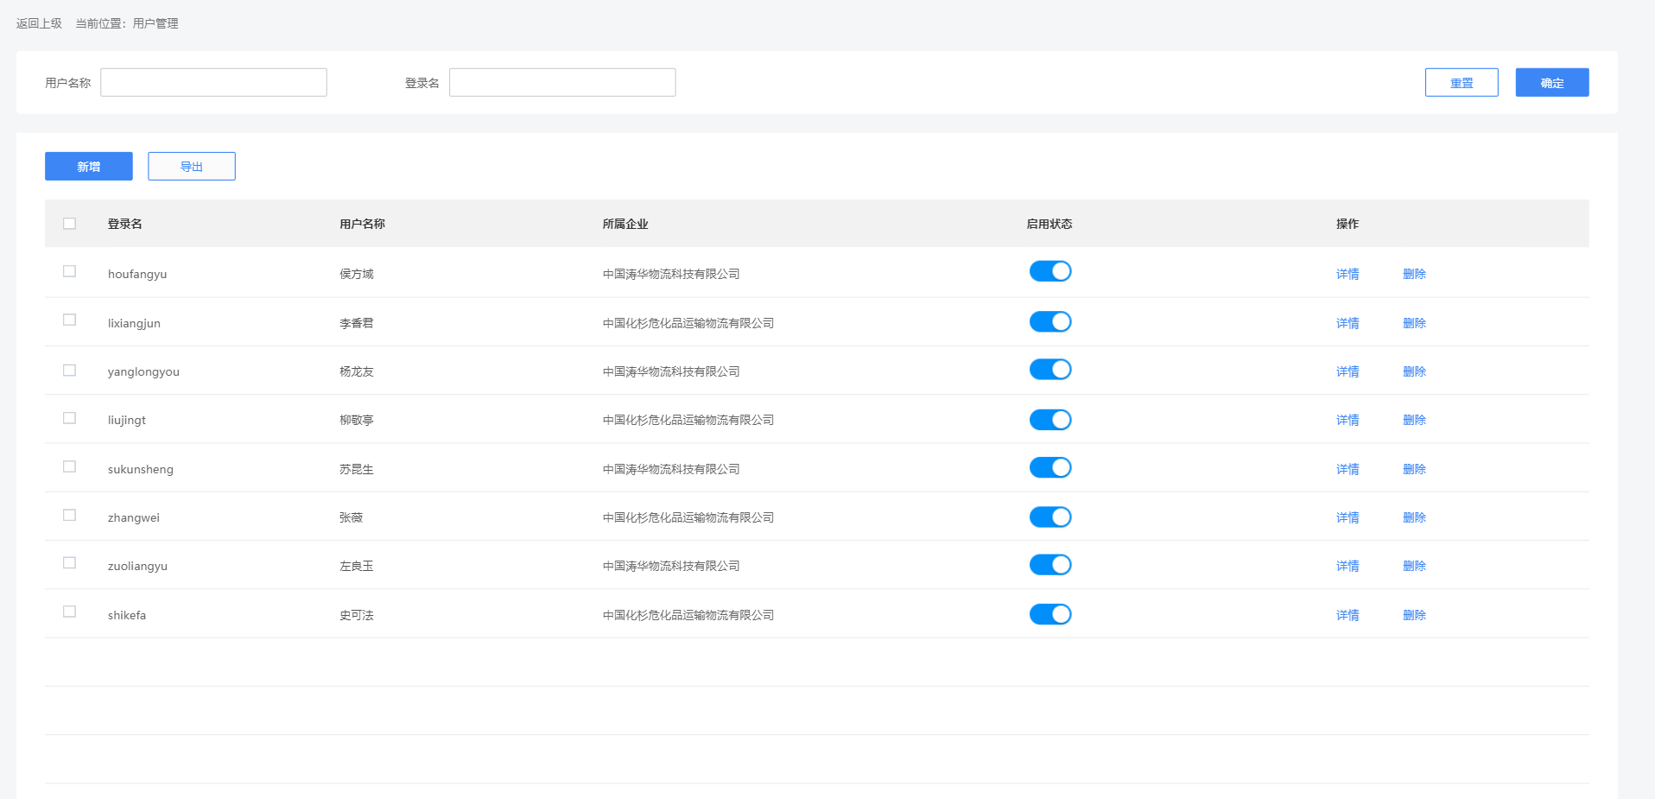Screen dimensions: 1655x799
Task: Focus the 登录名 search input field
Action: click(562, 83)
